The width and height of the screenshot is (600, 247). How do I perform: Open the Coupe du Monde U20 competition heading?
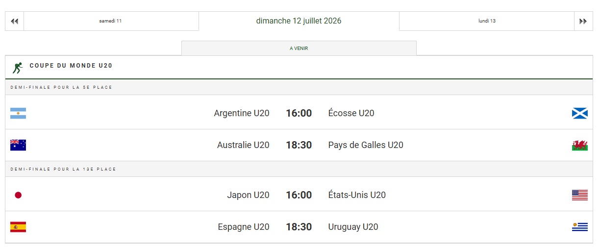click(x=71, y=66)
